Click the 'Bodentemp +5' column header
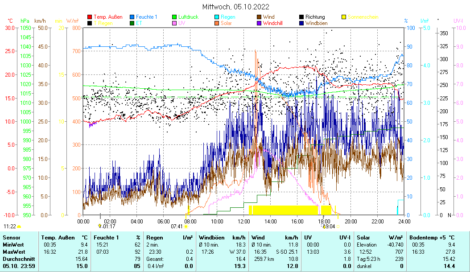The height and width of the screenshot is (272, 470). coord(428,238)
